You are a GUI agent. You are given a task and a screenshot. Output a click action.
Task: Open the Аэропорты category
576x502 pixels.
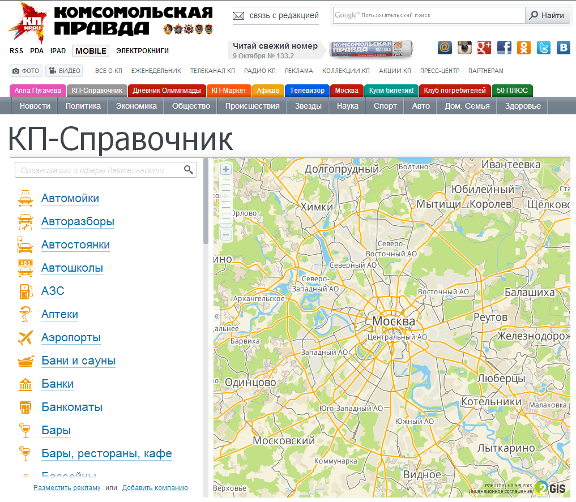[71, 338]
